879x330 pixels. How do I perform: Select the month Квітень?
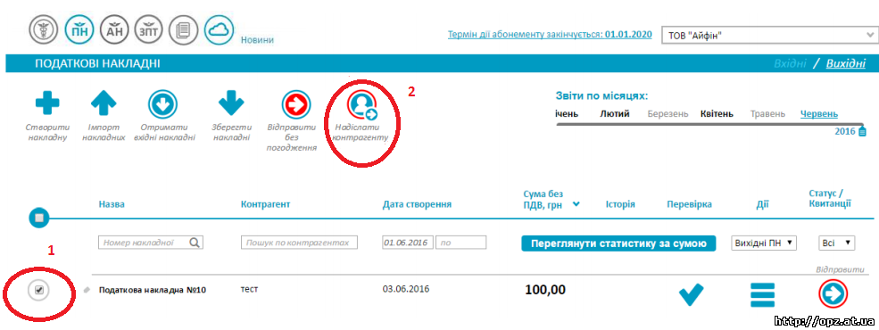pos(717,114)
